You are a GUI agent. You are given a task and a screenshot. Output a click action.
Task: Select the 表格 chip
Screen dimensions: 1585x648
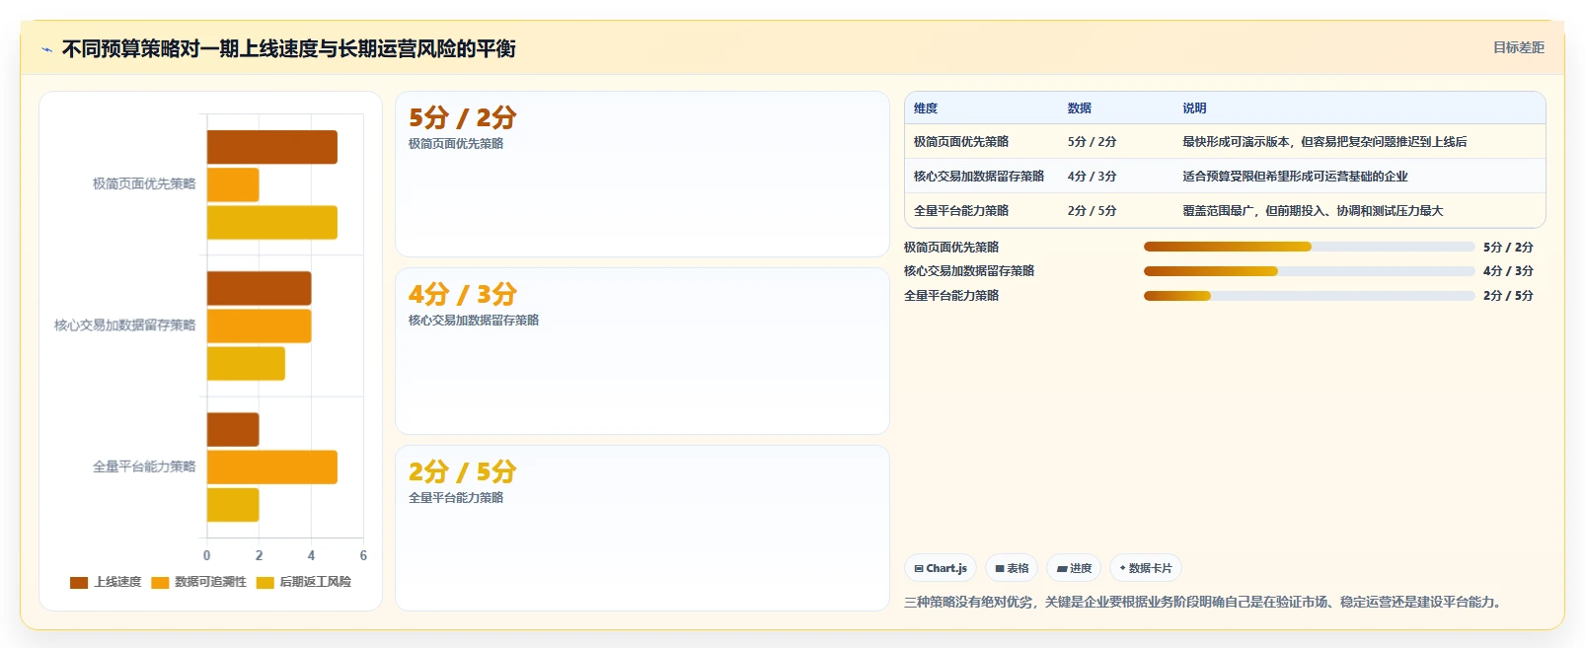1012,568
